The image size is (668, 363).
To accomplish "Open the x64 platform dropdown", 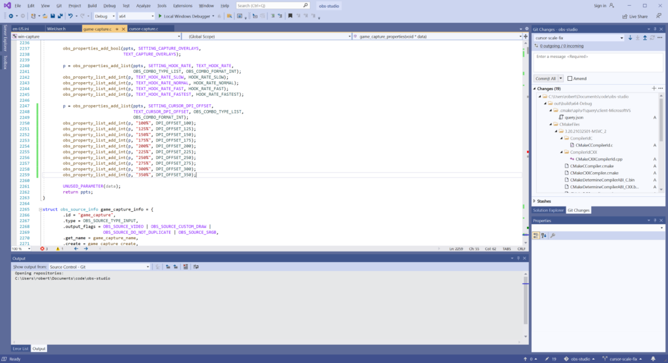I will 136,16.
